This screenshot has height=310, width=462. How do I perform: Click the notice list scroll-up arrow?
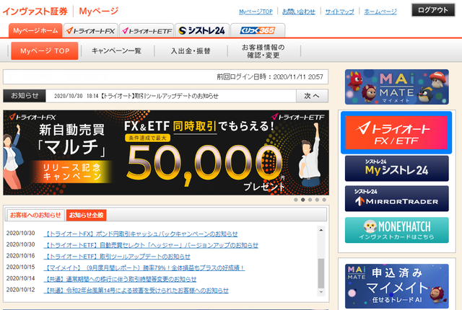[x=321, y=230]
